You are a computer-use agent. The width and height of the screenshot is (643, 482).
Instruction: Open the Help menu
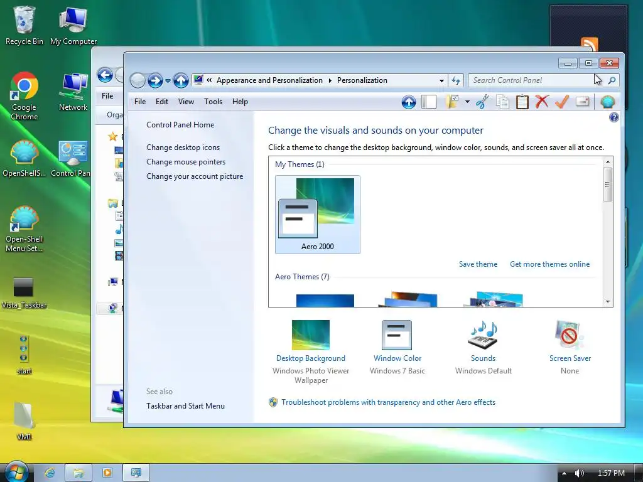(x=240, y=102)
